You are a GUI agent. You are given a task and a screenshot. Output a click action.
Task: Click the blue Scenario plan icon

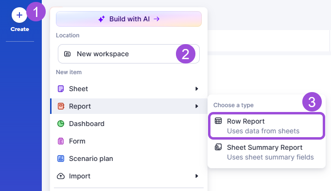pyautogui.click(x=61, y=159)
